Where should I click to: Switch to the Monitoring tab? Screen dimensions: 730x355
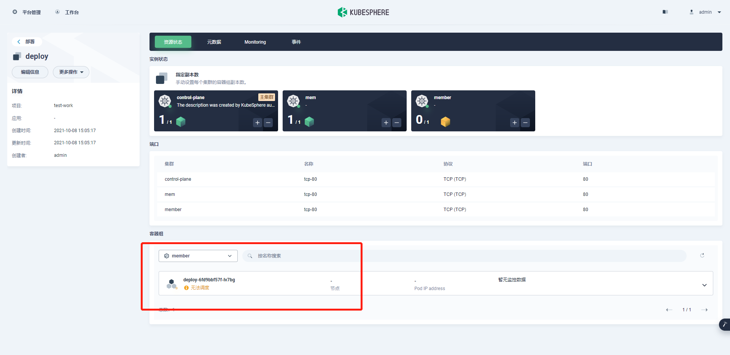tap(255, 42)
